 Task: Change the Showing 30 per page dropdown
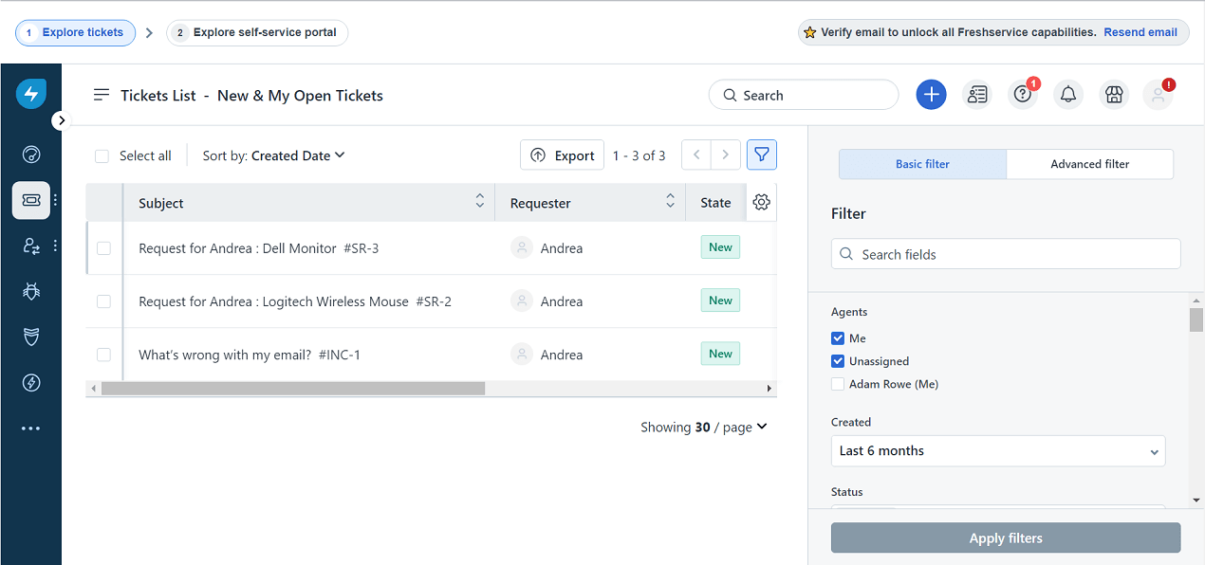click(704, 428)
